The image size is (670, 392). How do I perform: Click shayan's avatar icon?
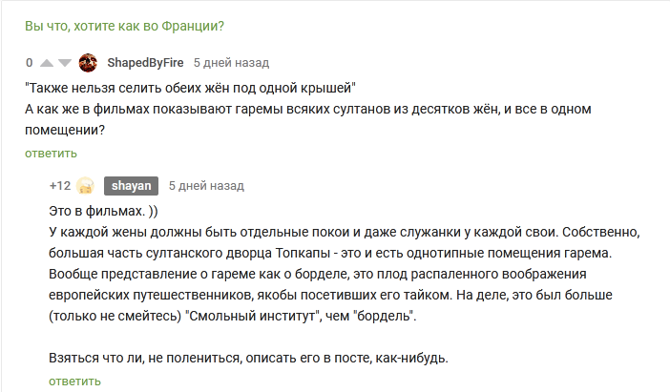tap(86, 185)
